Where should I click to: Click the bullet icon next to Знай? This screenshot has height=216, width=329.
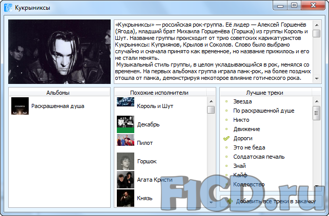click(227, 166)
